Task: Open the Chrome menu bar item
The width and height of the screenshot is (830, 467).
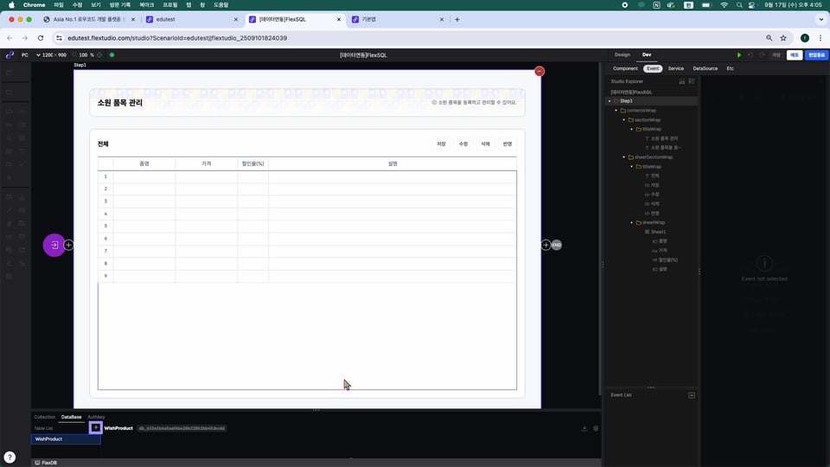Action: point(34,5)
